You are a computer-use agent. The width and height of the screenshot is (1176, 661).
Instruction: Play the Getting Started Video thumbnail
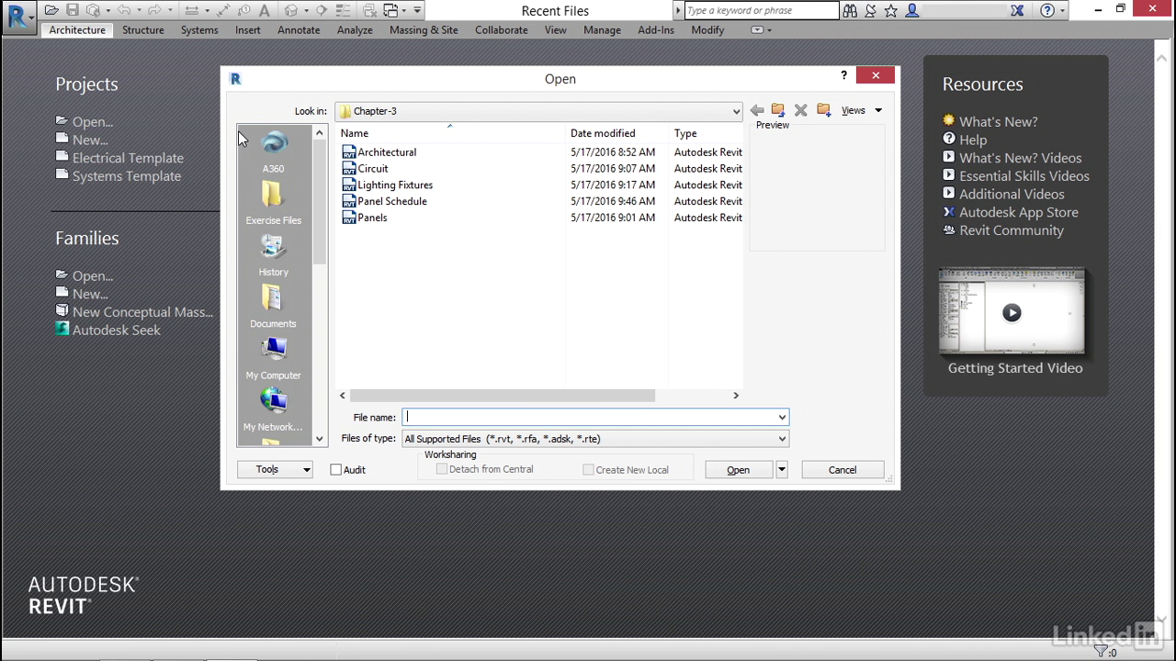[1012, 313]
